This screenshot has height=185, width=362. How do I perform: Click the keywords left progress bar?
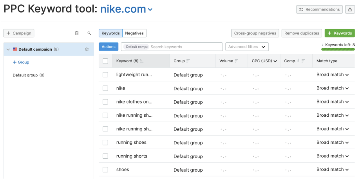click(x=338, y=49)
